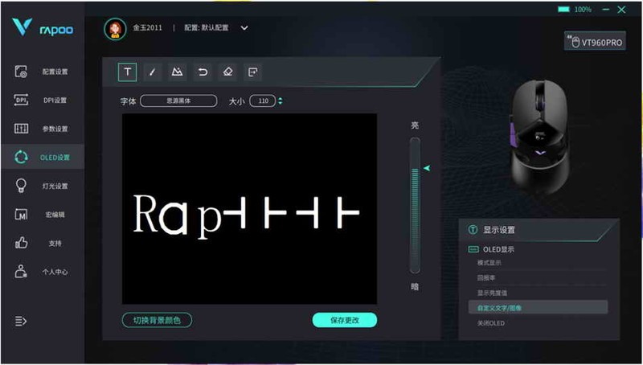Click 切换背景颜色 button

coord(157,320)
